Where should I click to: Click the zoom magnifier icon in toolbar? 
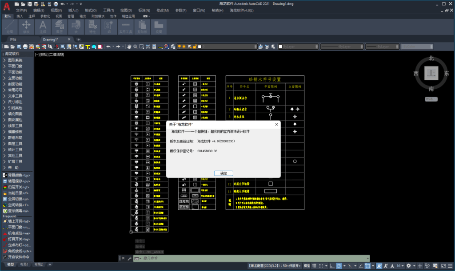[x=136, y=47]
